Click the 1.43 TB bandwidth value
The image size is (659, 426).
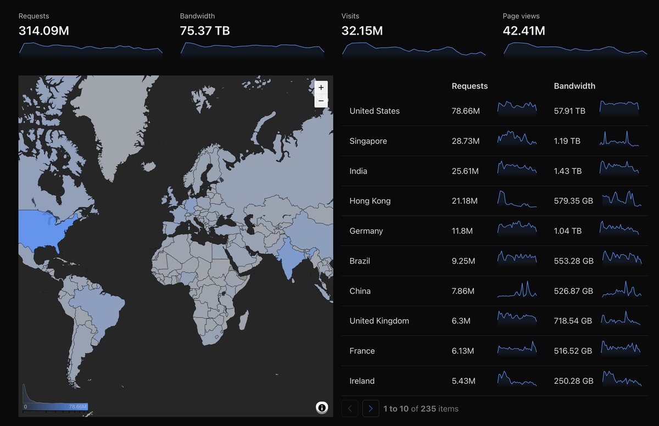568,171
